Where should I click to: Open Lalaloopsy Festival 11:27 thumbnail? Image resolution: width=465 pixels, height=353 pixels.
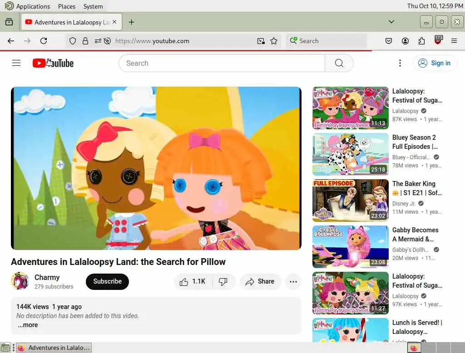[x=351, y=293]
